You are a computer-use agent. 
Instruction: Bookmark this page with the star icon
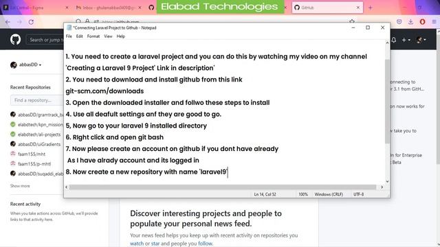pyautogui.click(x=352, y=21)
